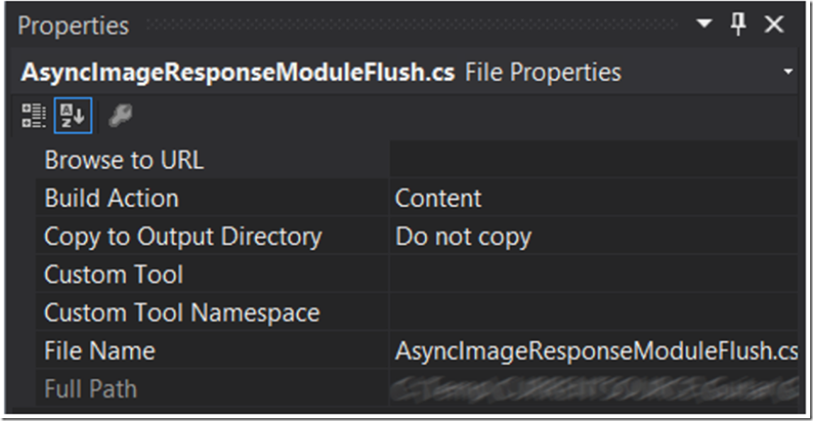Screen dimensions: 813x421
Task: Select the Full Path property row
Action: 416,388
